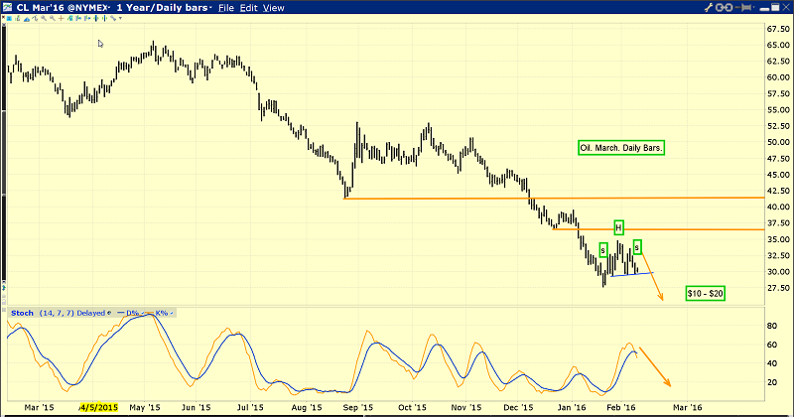The image size is (794, 417).
Task: Click the chart icon at title bar left
Action: pyautogui.click(x=7, y=8)
